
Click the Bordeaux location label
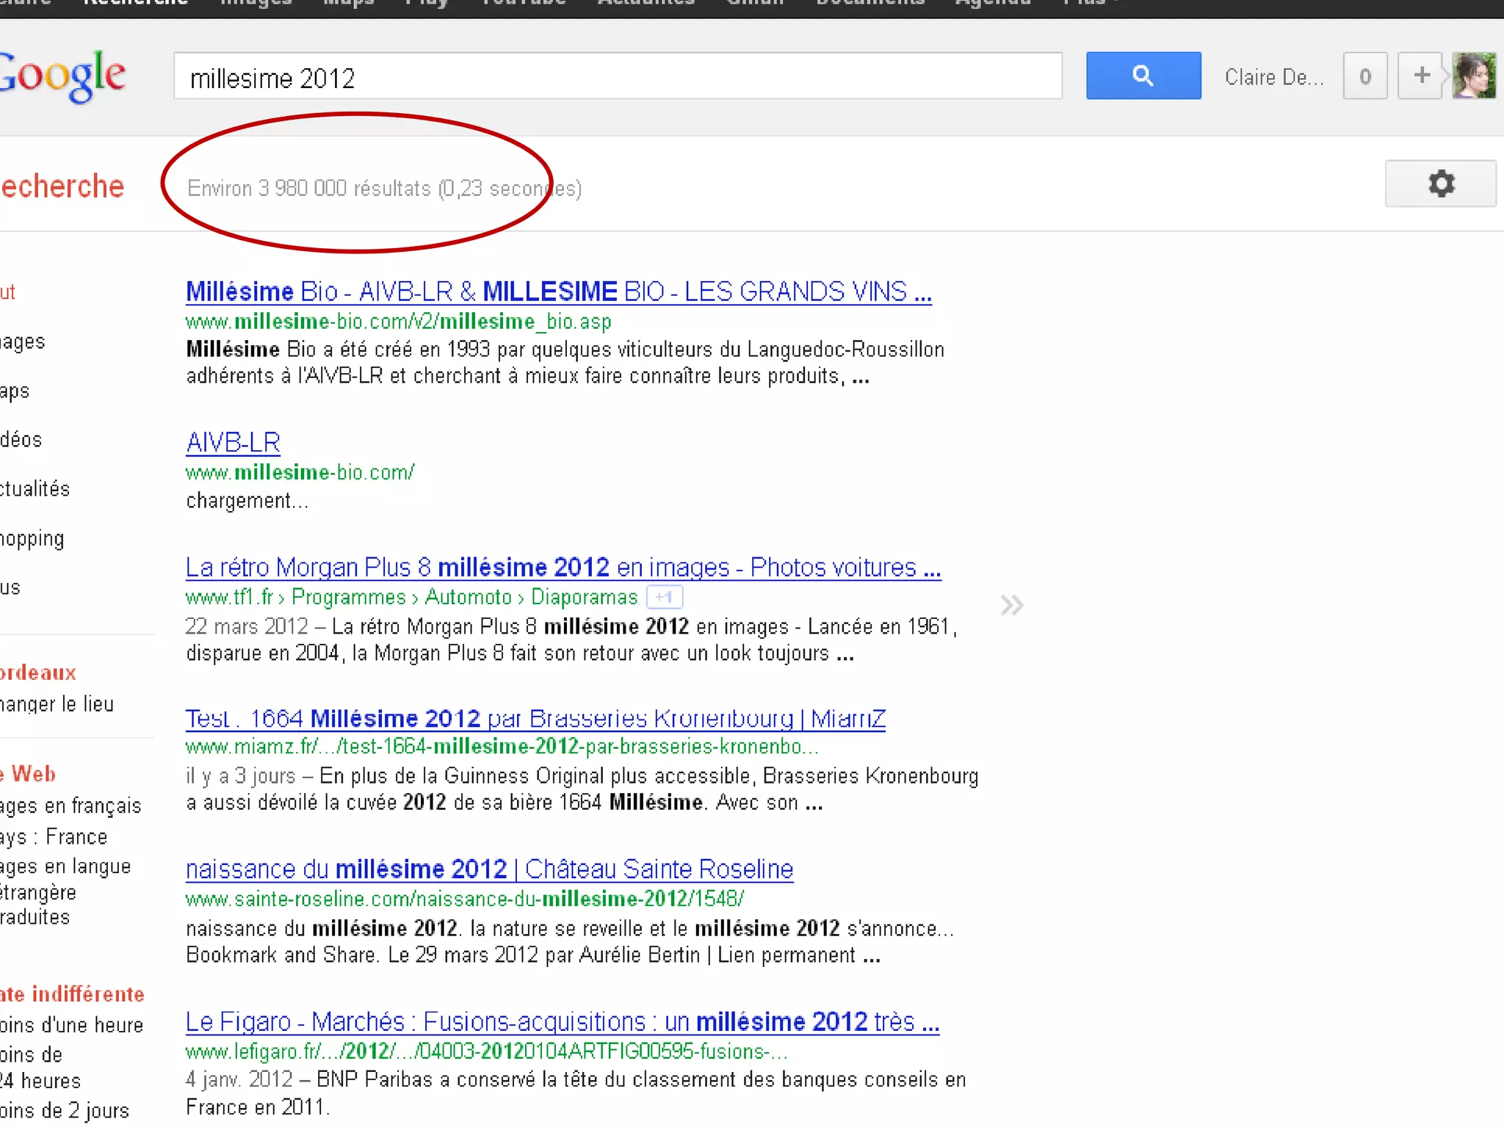38,673
